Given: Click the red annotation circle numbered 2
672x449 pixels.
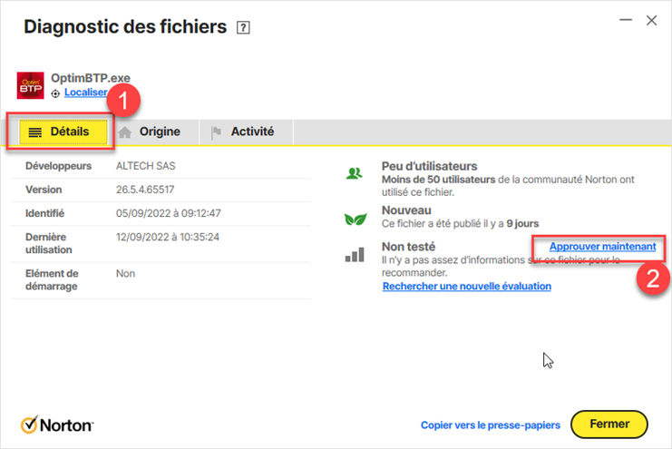Looking at the screenshot, I should tap(649, 278).
